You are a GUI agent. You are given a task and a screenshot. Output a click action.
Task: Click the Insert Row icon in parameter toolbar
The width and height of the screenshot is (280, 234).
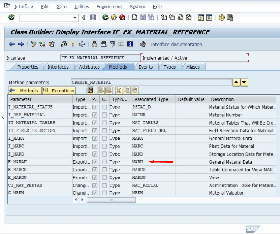(101, 90)
